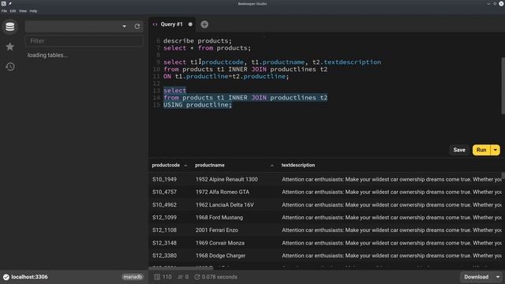The image size is (505, 284).
Task: Click the mariadb connection type badge
Action: click(x=133, y=277)
